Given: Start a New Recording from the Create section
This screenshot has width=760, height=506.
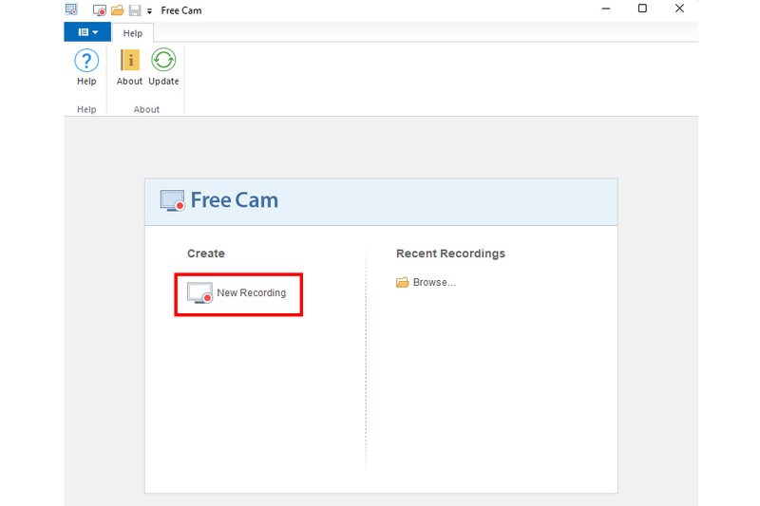Looking at the screenshot, I should [238, 293].
